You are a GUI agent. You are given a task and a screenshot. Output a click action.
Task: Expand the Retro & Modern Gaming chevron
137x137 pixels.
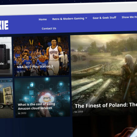tap(86, 18)
